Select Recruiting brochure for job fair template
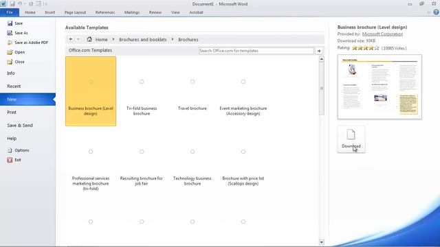The height and width of the screenshot is (247, 440). click(x=142, y=161)
